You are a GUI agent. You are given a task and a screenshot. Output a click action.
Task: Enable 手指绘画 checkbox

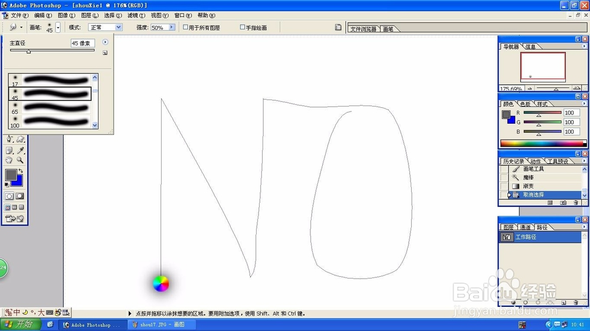pos(242,27)
